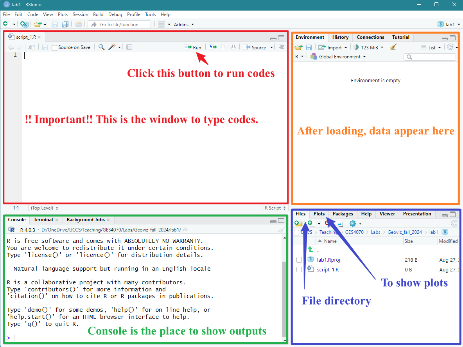Click the Environment search box
Image resolution: width=463 pixels, height=347 pixels.
[430, 57]
